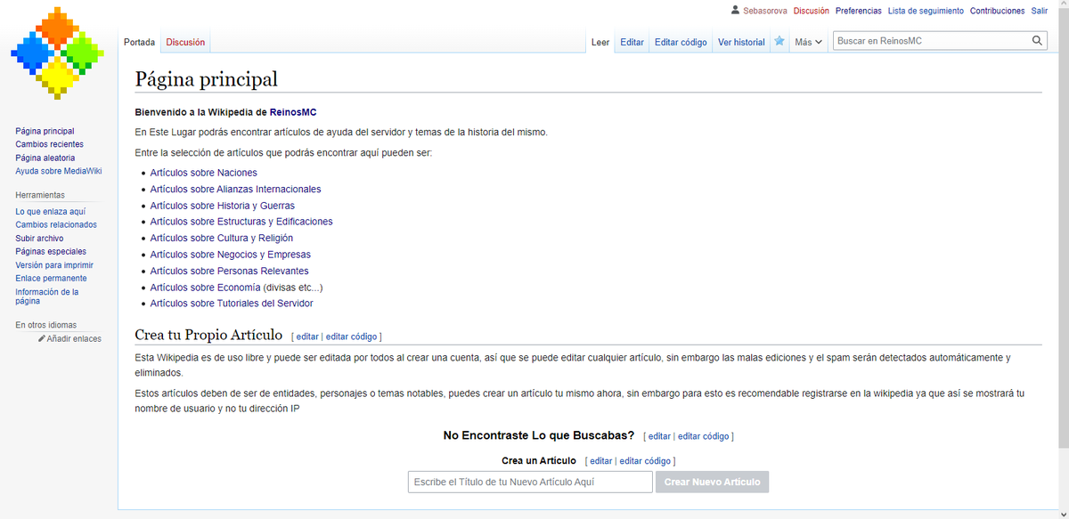Click editar código beside Crea un Artículo
The width and height of the screenshot is (1069, 519).
coord(645,461)
